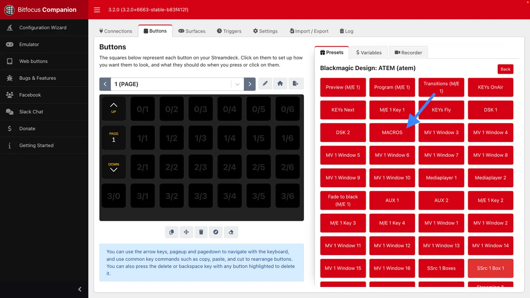Select grid button 3/3
The width and height of the screenshot is (530, 298).
click(201, 196)
